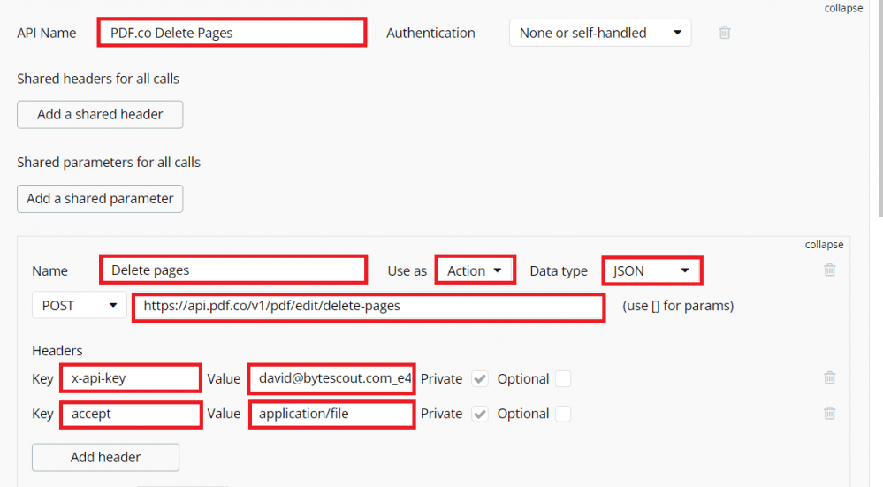Click the API Name input field
Image resolution: width=883 pixels, height=487 pixels.
[232, 33]
